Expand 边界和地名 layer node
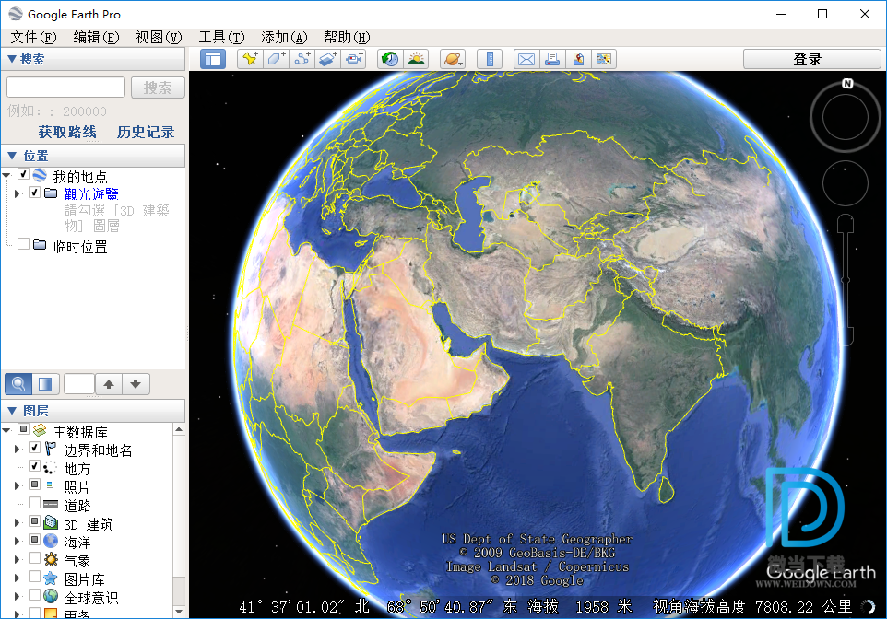Viewport: 887px width, 619px height. click(17, 450)
